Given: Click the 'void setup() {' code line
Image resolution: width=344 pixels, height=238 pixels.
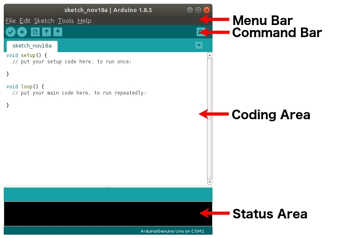Looking at the screenshot, I should [x=27, y=55].
